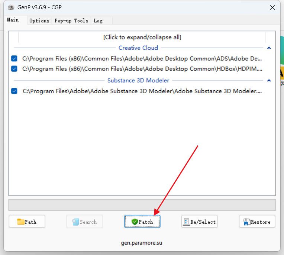Click the gen.paramore.su link
Screen dimensions: 284x255
click(142, 243)
